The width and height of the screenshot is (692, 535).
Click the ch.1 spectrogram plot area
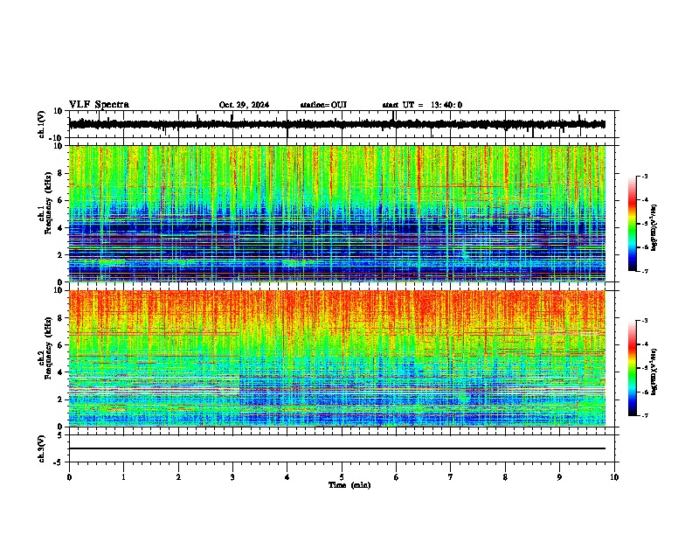(337, 213)
